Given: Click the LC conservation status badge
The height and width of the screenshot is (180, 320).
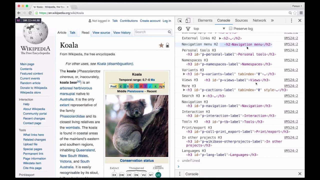Looking at the screenshot, I should pyautogui.click(x=158, y=175).
